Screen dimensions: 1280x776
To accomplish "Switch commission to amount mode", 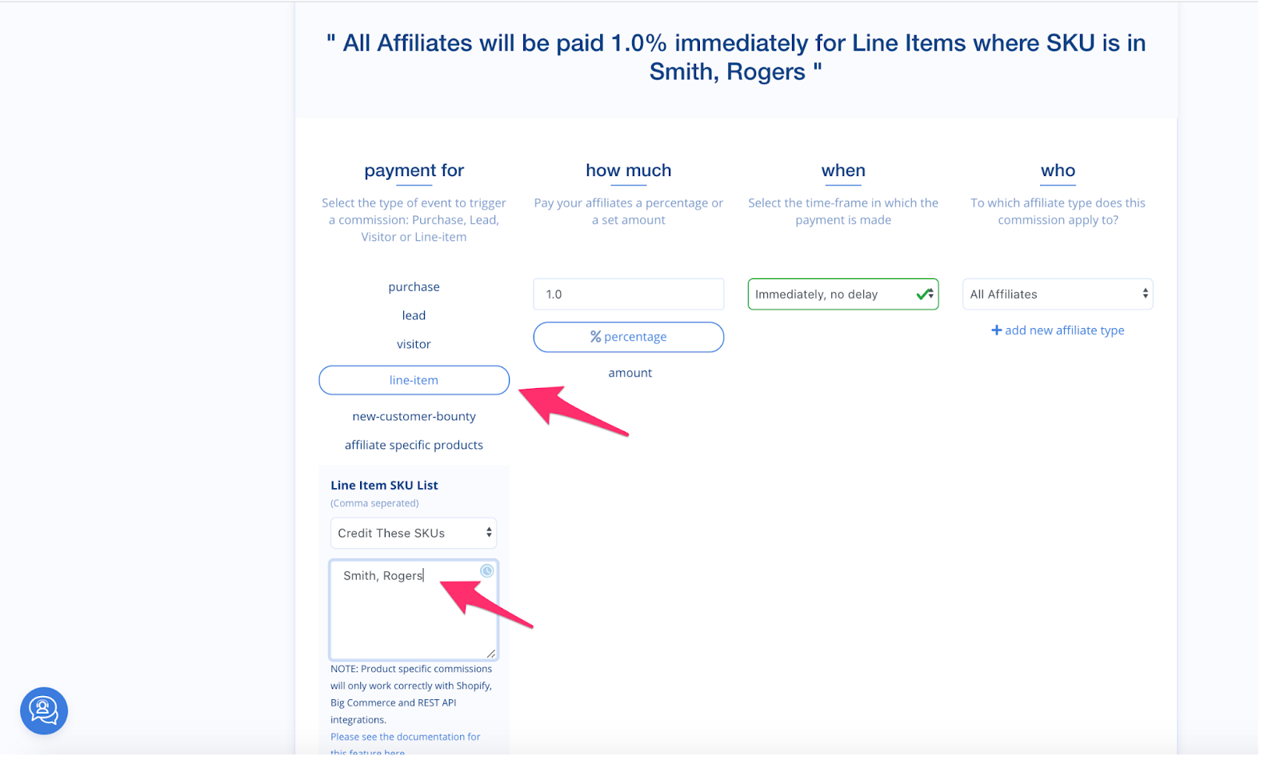I will 630,372.
